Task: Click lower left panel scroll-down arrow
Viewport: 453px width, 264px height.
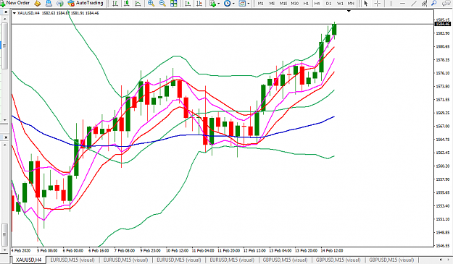Action: tap(5, 250)
